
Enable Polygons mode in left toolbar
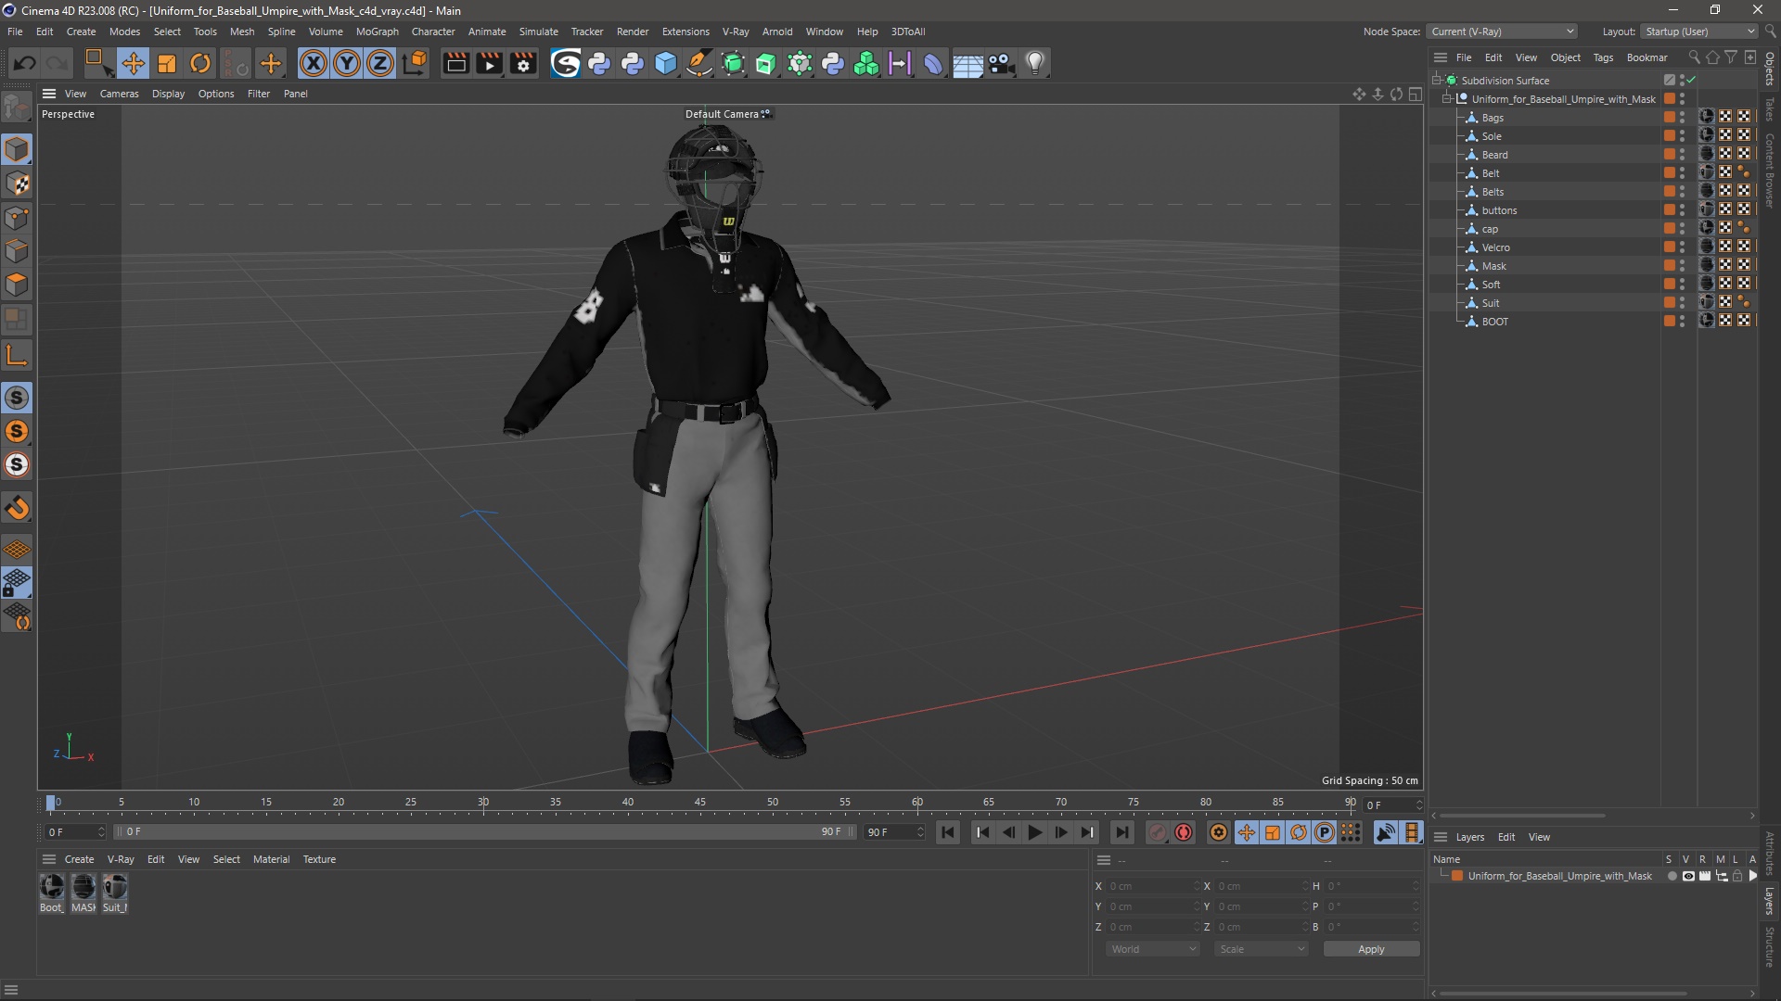[x=17, y=285]
